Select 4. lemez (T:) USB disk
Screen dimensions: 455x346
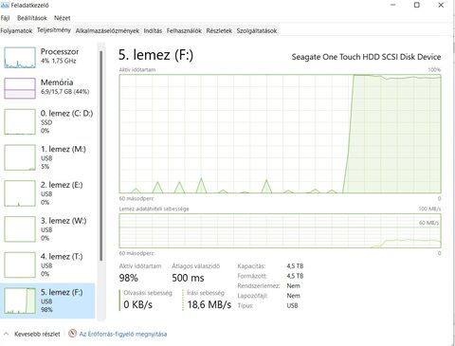click(47, 264)
